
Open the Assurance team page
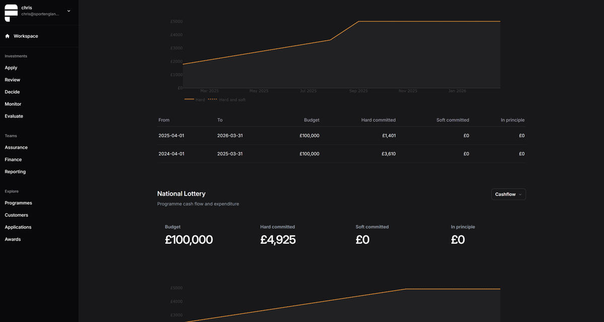[x=16, y=148]
